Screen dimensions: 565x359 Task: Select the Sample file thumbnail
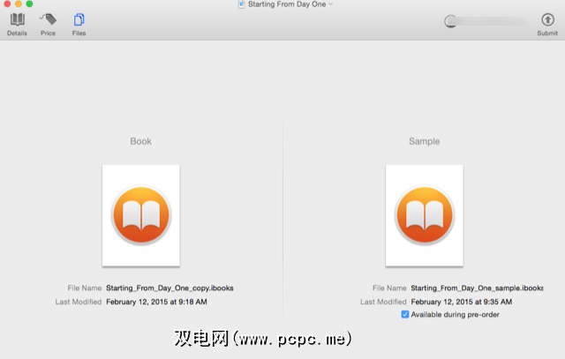tap(424, 215)
